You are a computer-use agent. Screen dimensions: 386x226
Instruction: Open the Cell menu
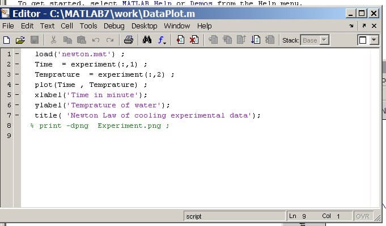pyautogui.click(x=67, y=26)
